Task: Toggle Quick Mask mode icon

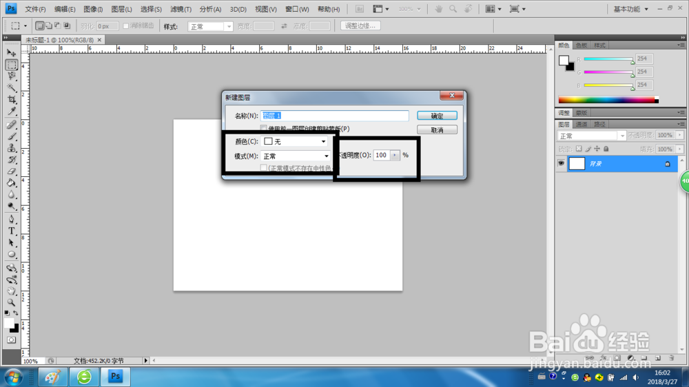Action: (12, 340)
